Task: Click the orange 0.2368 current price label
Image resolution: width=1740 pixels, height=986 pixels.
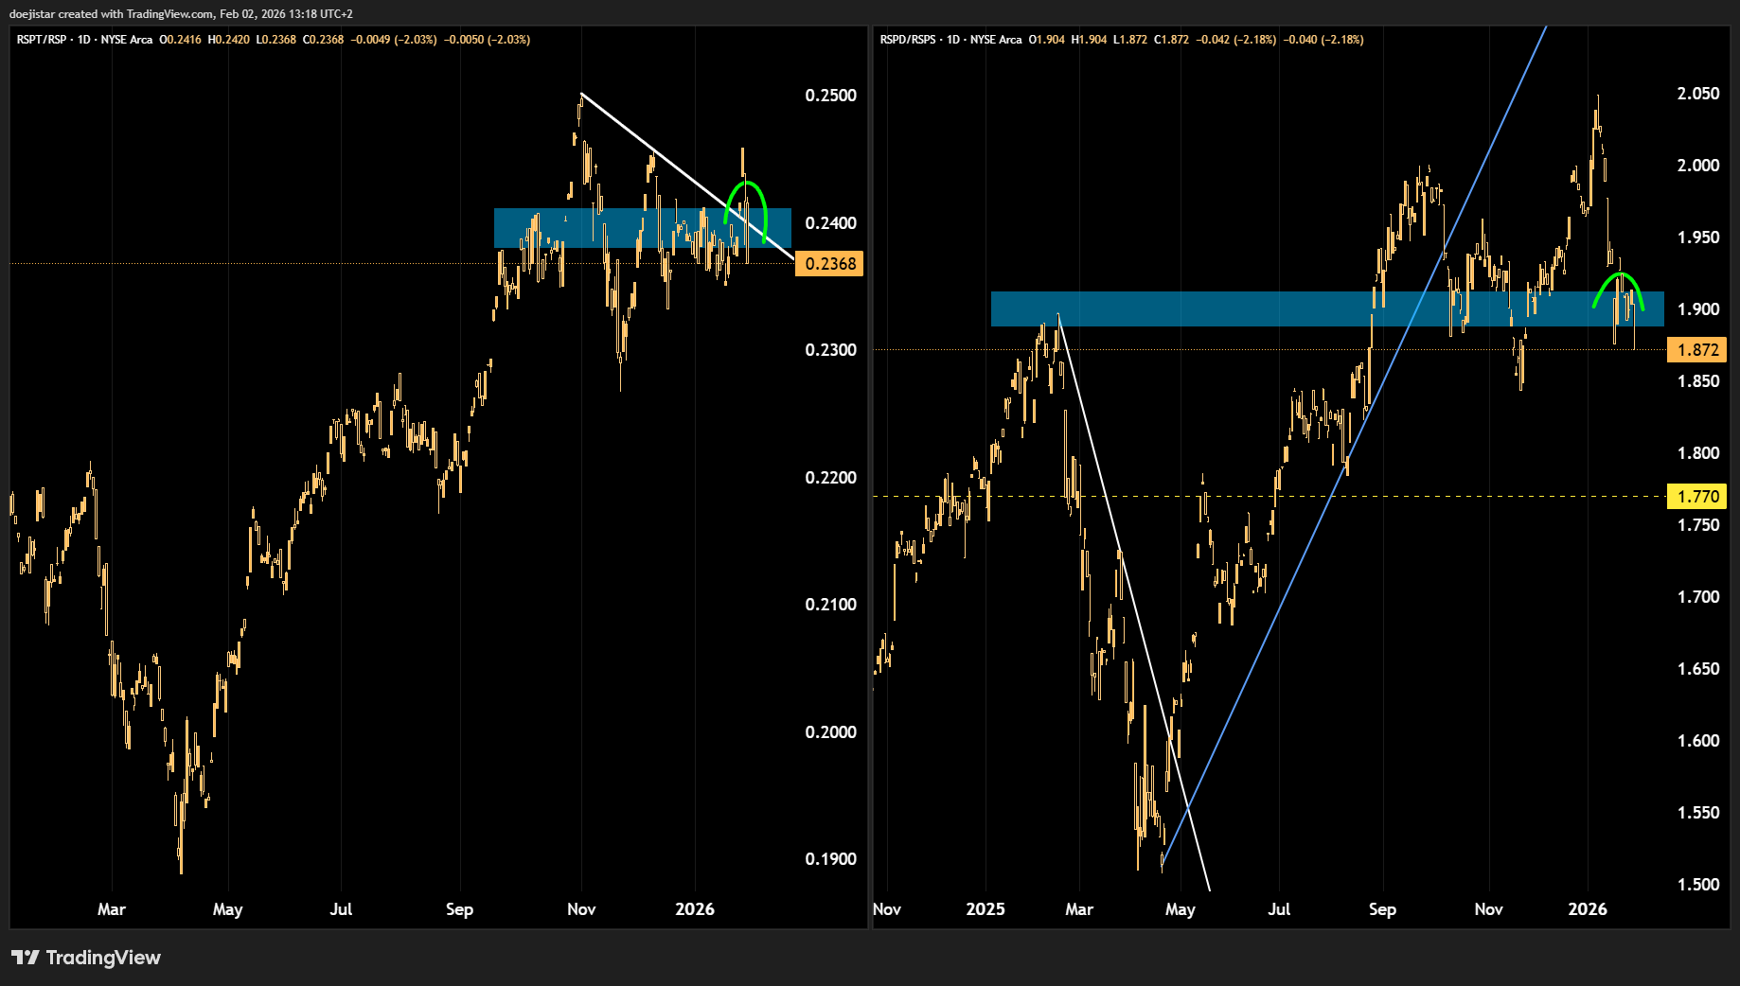Action: coord(829,264)
